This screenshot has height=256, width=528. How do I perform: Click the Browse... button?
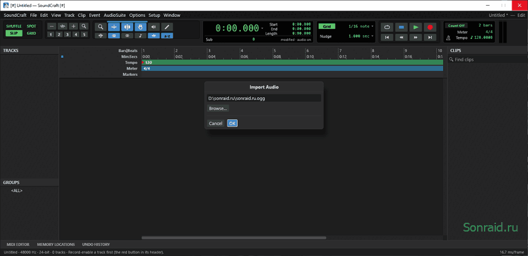coord(218,109)
